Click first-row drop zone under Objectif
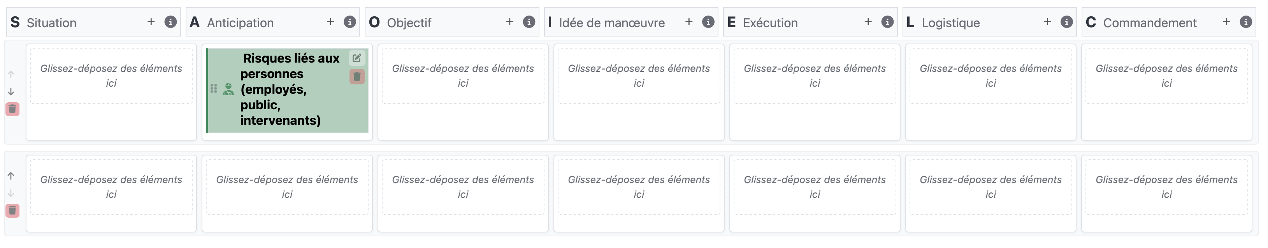Image resolution: width=1268 pixels, height=248 pixels. point(463,76)
